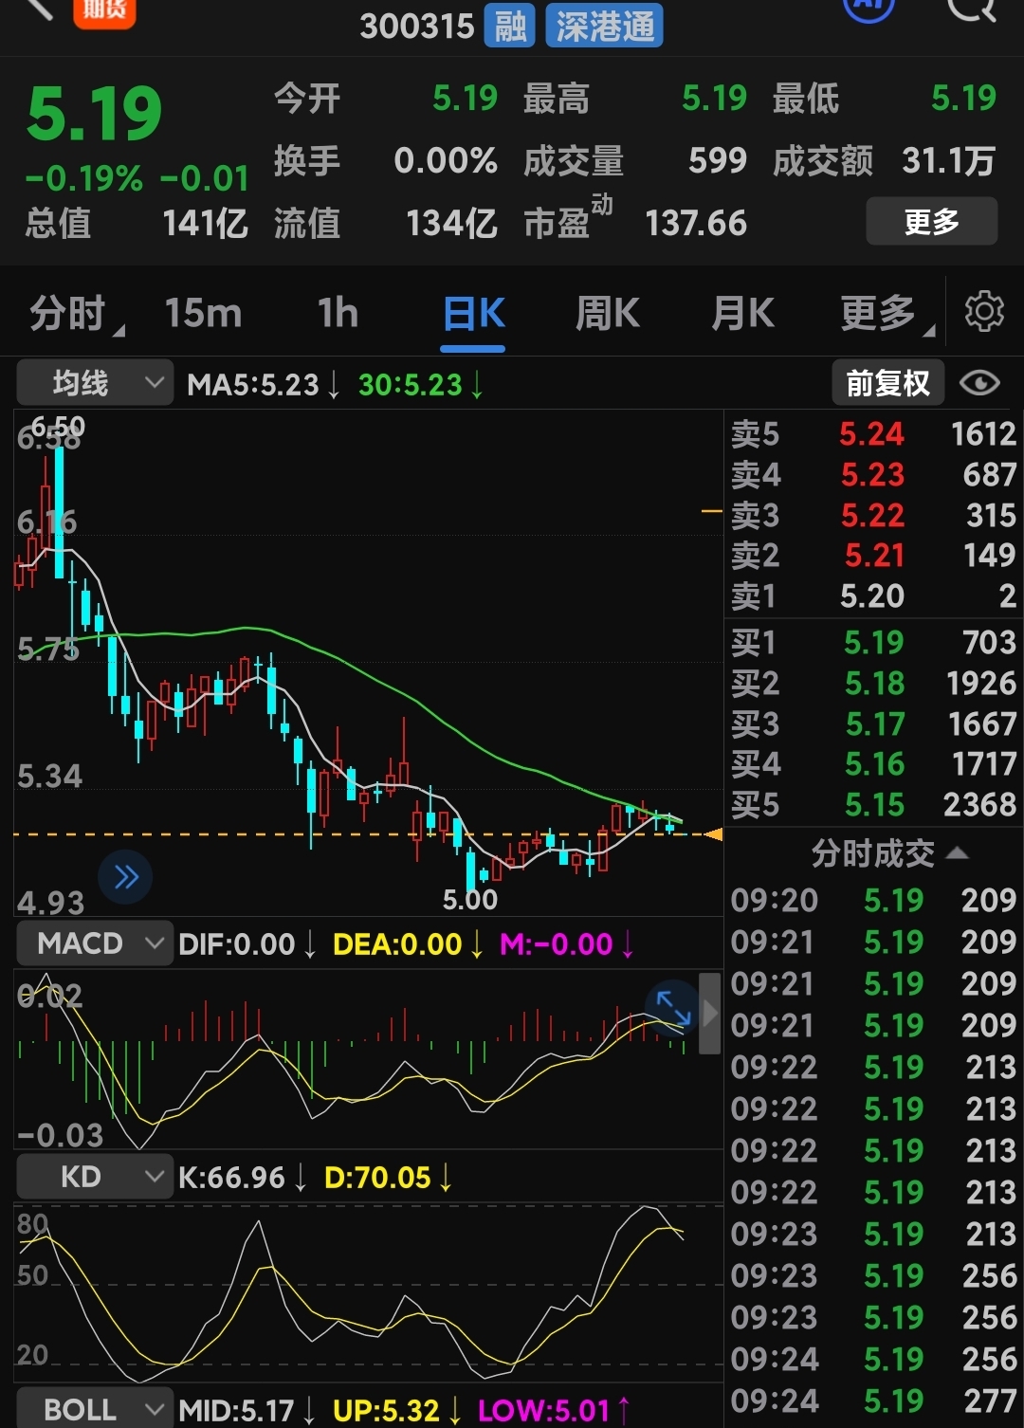The width and height of the screenshot is (1024, 1428).
Task: Tap the UP:5.32 BOLL value
Action: (x=395, y=1410)
